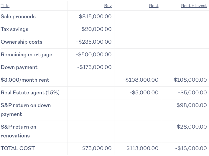Click the Ownership costs row label
209x156 pixels.
click(22, 42)
